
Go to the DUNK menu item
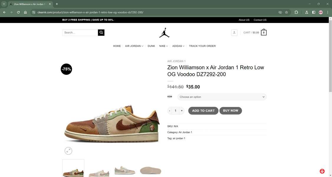(151, 46)
